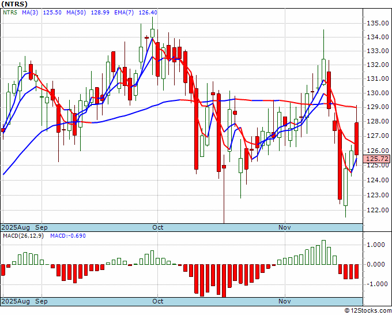392x315 pixels.
Task: Click the Sep label on MACD axis
Action: [42, 301]
